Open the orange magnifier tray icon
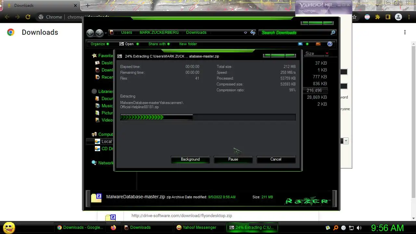The height and width of the screenshot is (234, 416). 336,228
